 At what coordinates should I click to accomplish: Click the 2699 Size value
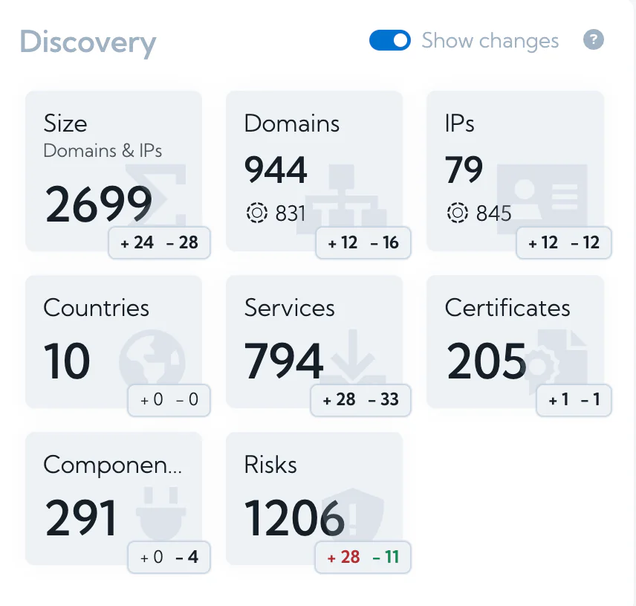click(97, 204)
